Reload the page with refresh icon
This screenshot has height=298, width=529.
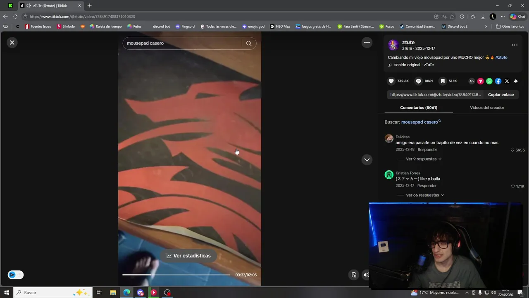click(x=15, y=17)
